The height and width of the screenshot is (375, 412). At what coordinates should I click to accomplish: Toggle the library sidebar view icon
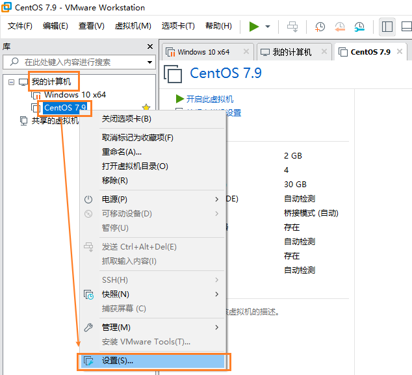pyautogui.click(x=387, y=27)
